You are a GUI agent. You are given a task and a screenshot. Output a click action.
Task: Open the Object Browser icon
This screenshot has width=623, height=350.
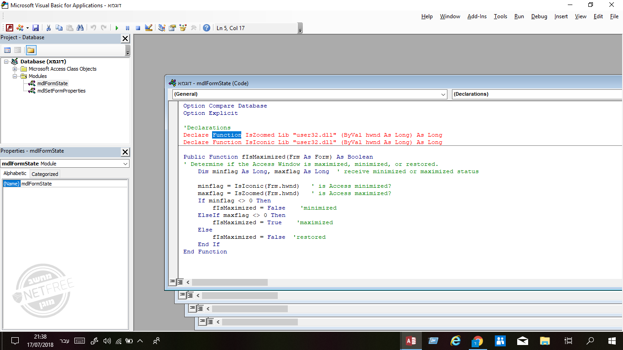(x=183, y=28)
